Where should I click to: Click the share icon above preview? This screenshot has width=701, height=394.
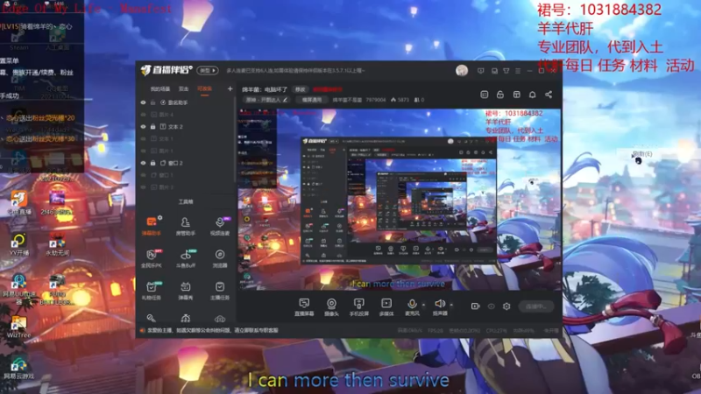(x=549, y=95)
